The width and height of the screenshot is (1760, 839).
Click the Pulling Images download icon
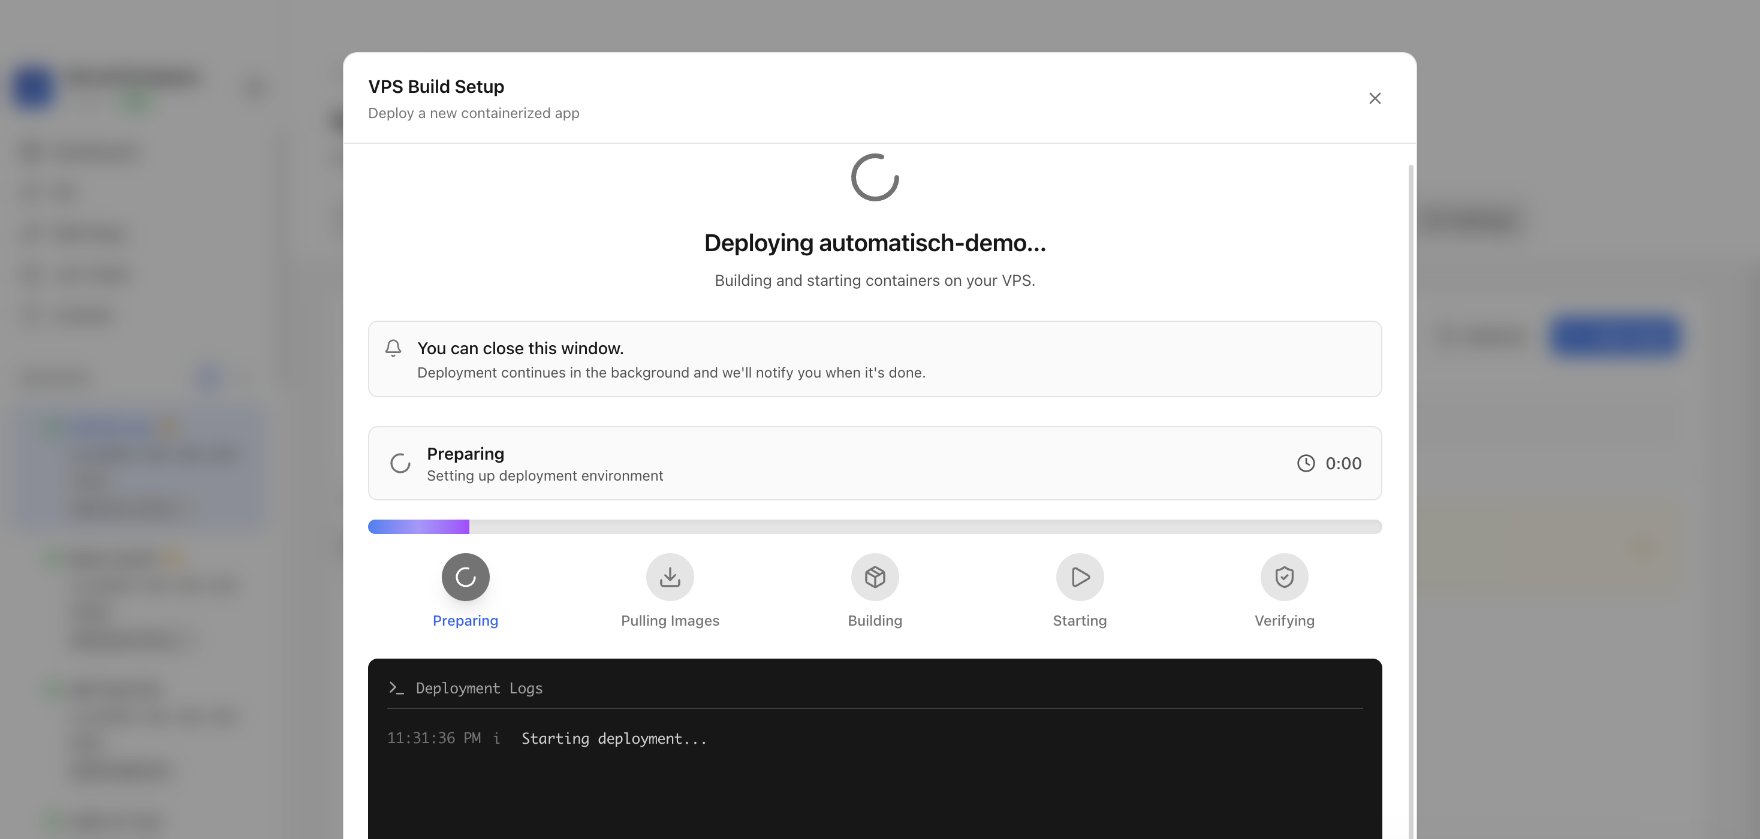[x=670, y=577]
